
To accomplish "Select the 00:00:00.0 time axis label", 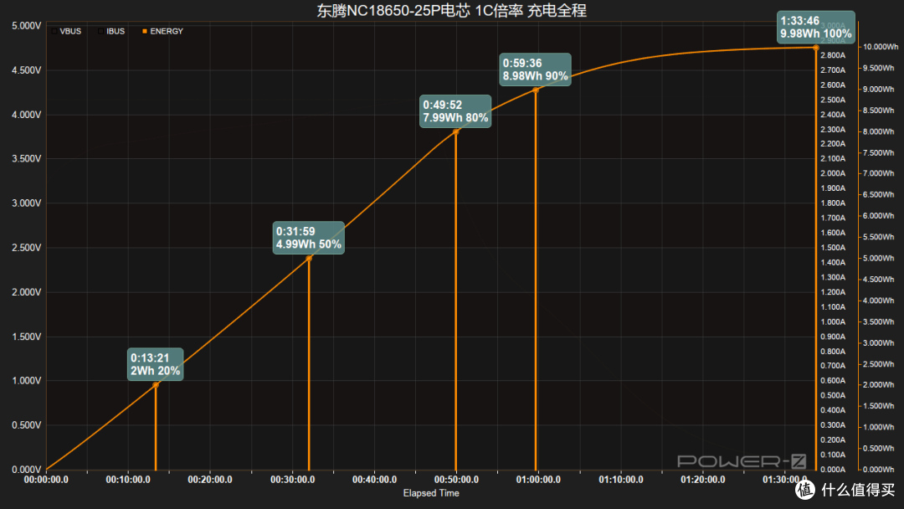I will point(46,480).
